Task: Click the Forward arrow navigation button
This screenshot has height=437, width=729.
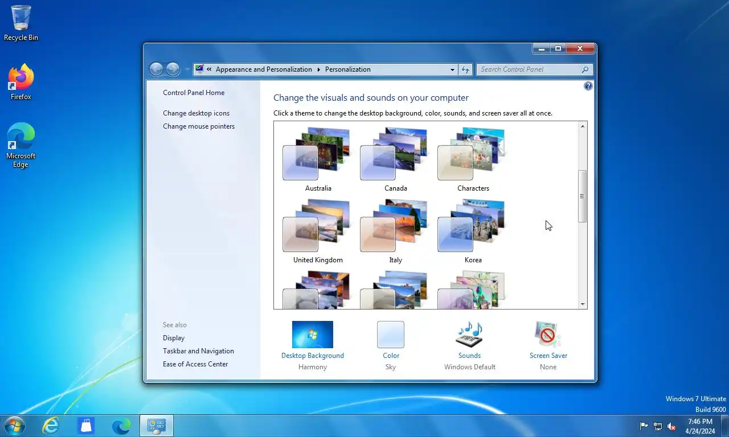Action: 173,69
